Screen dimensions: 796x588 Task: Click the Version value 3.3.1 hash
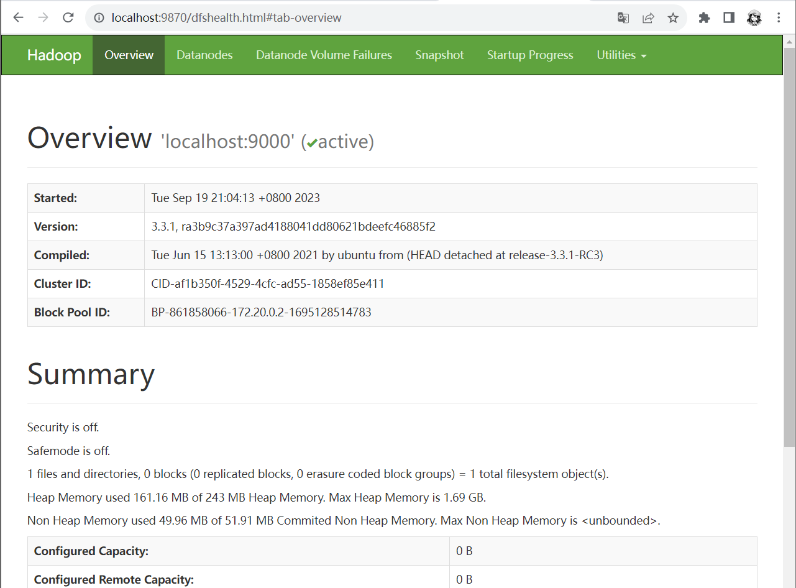pyautogui.click(x=293, y=227)
